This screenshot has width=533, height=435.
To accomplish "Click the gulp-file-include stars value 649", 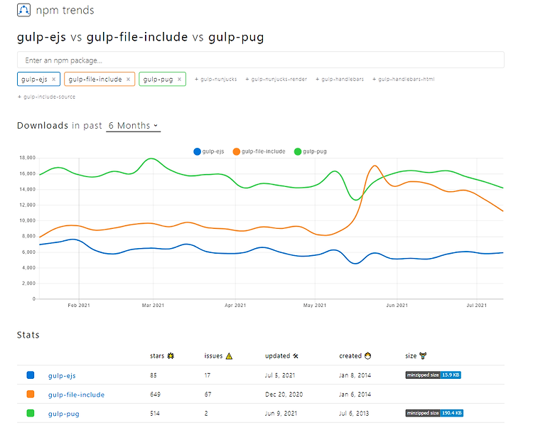I will click(155, 394).
